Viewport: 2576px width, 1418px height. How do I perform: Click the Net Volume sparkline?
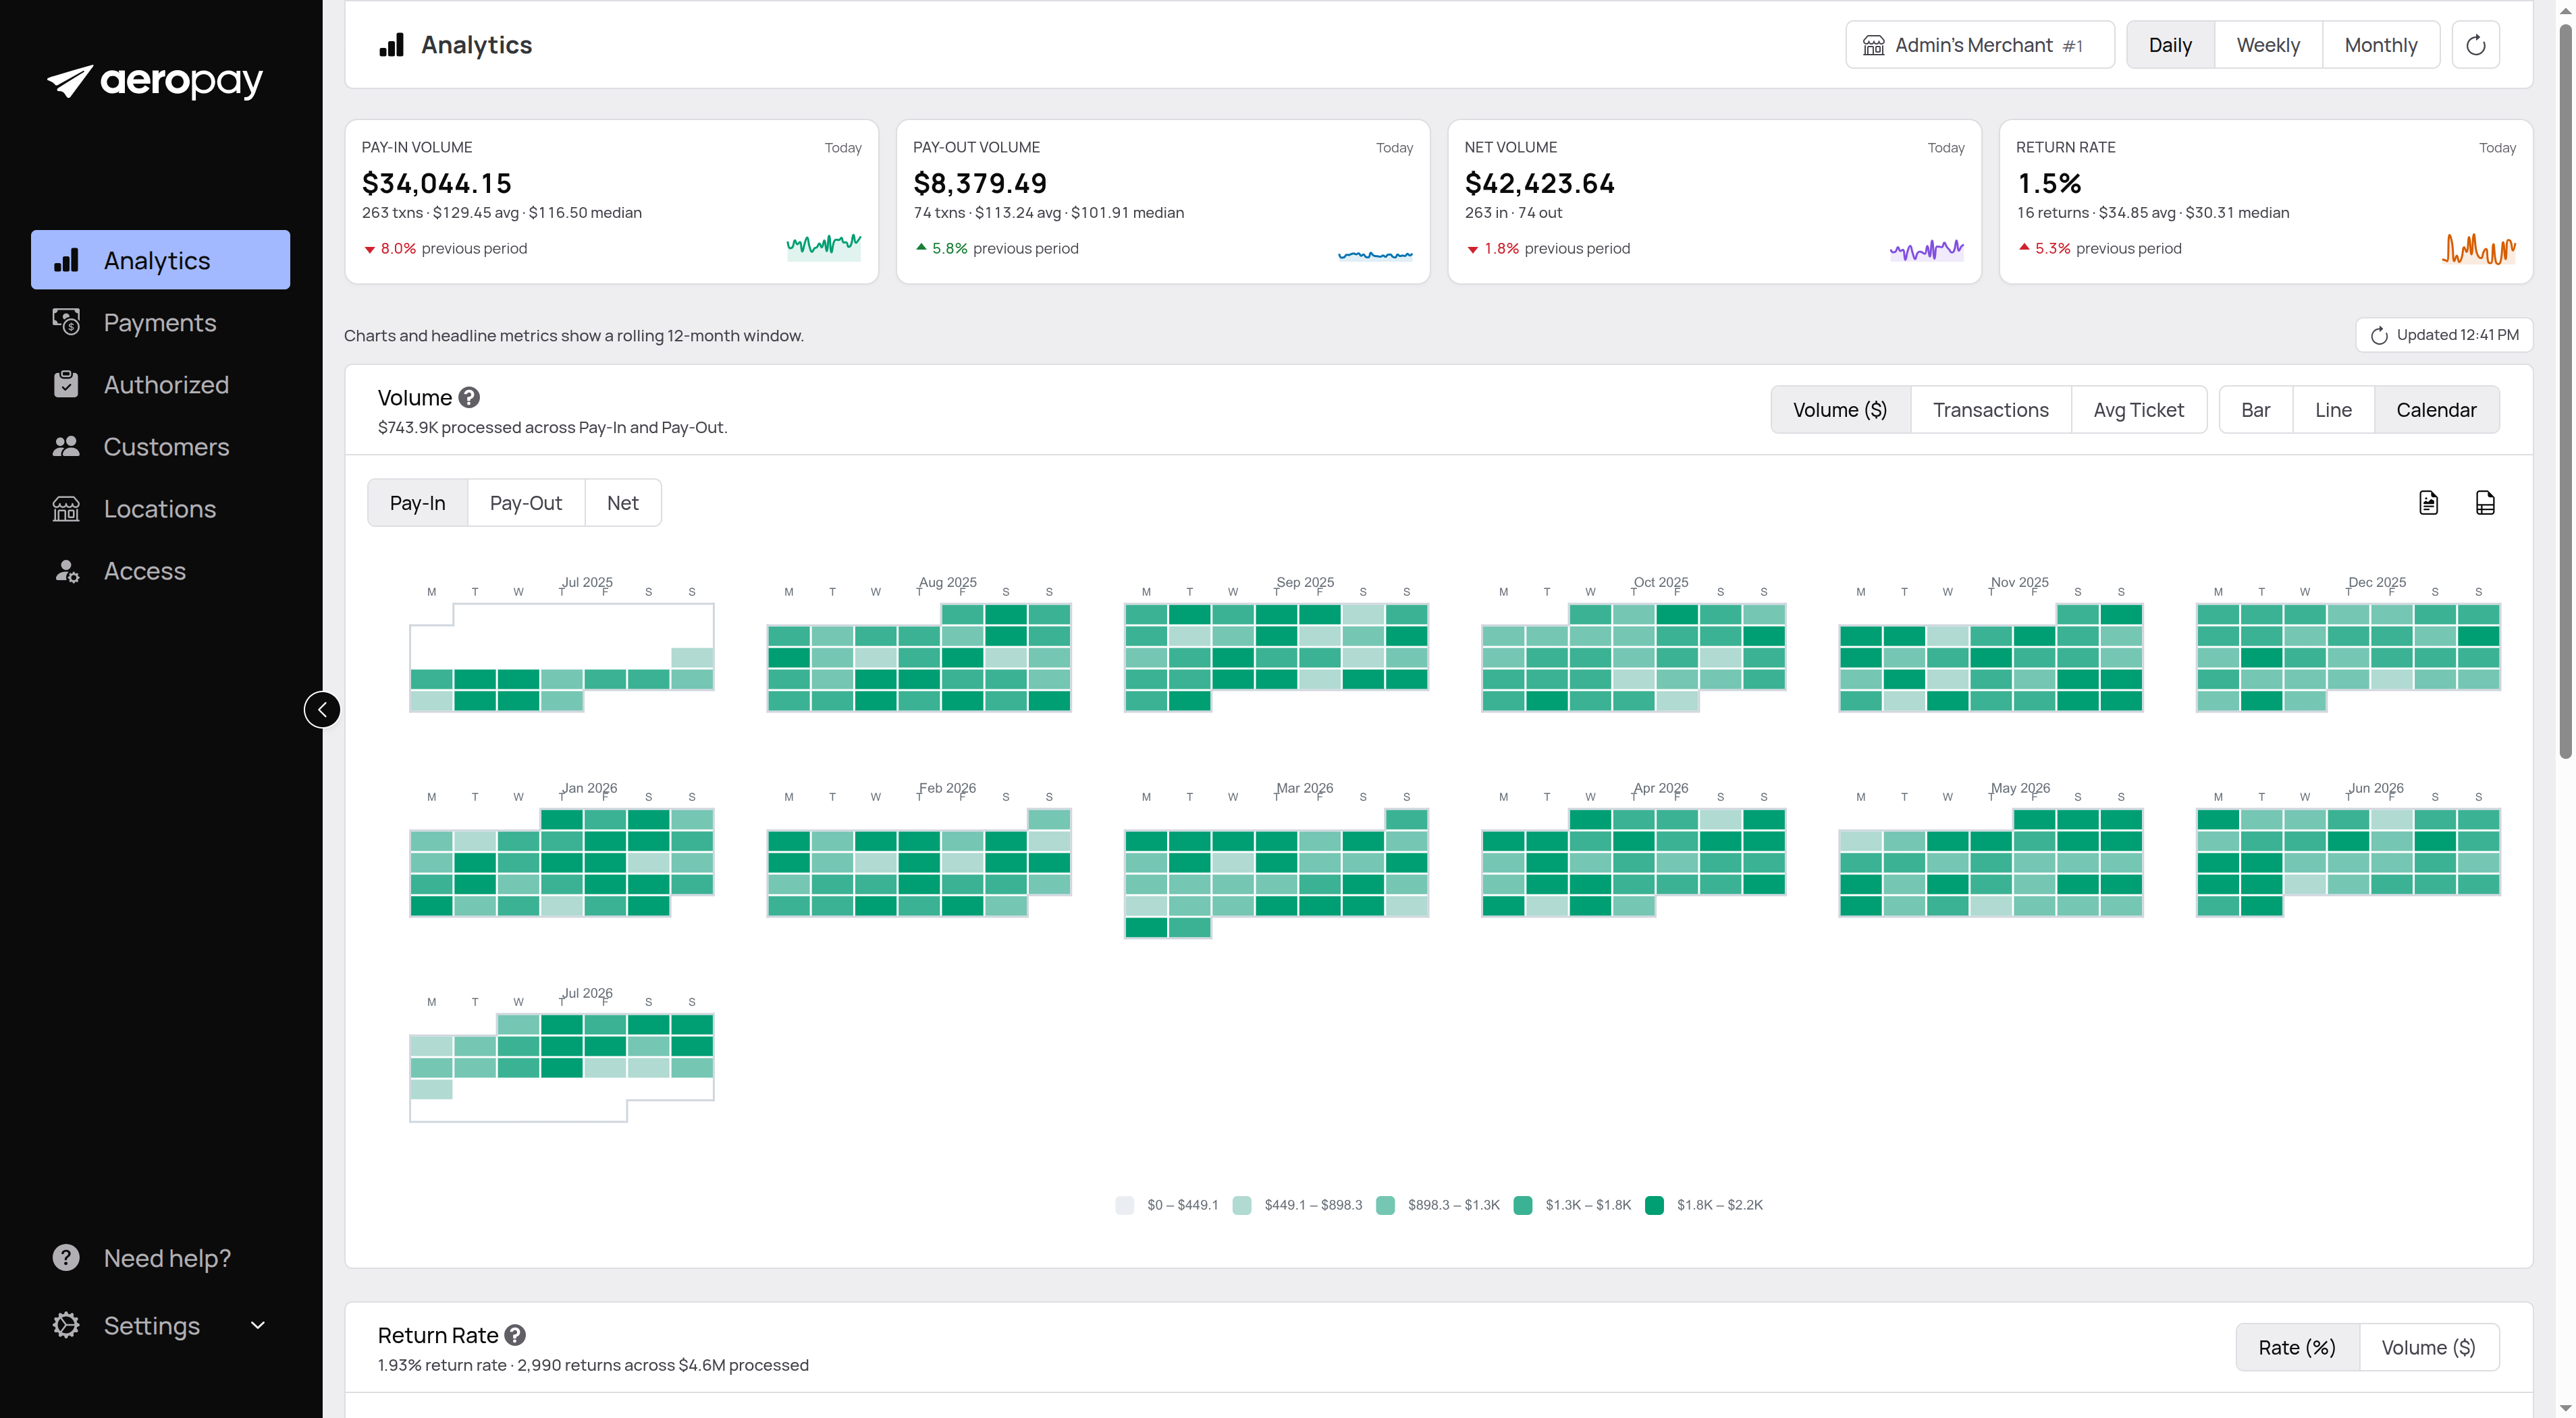click(x=1927, y=249)
